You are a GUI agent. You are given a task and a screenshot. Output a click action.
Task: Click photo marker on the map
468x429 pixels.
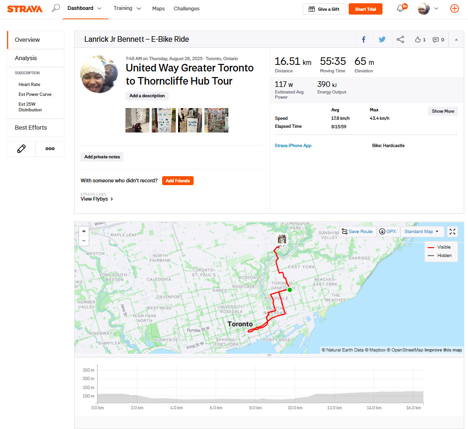282,239
